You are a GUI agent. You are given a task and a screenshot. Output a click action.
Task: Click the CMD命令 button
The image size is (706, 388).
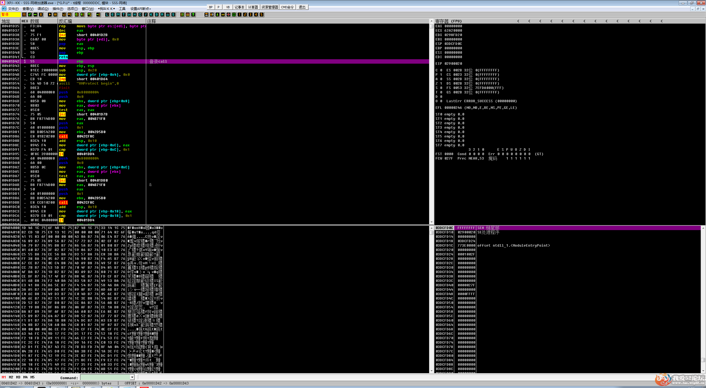coord(287,7)
